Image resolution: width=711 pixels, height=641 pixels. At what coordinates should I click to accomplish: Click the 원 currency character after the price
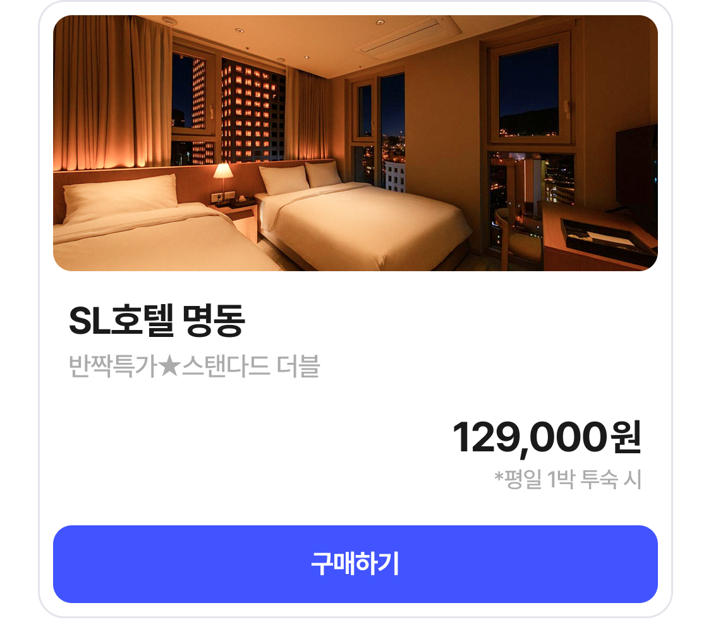click(626, 437)
